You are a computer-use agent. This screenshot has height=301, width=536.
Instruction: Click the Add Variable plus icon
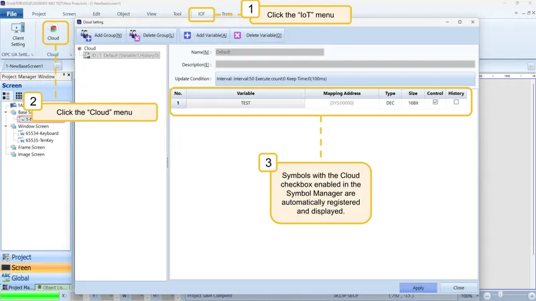click(188, 35)
